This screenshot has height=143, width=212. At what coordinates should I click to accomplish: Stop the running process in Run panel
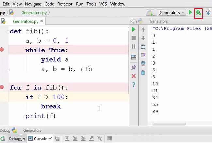pos(134,38)
